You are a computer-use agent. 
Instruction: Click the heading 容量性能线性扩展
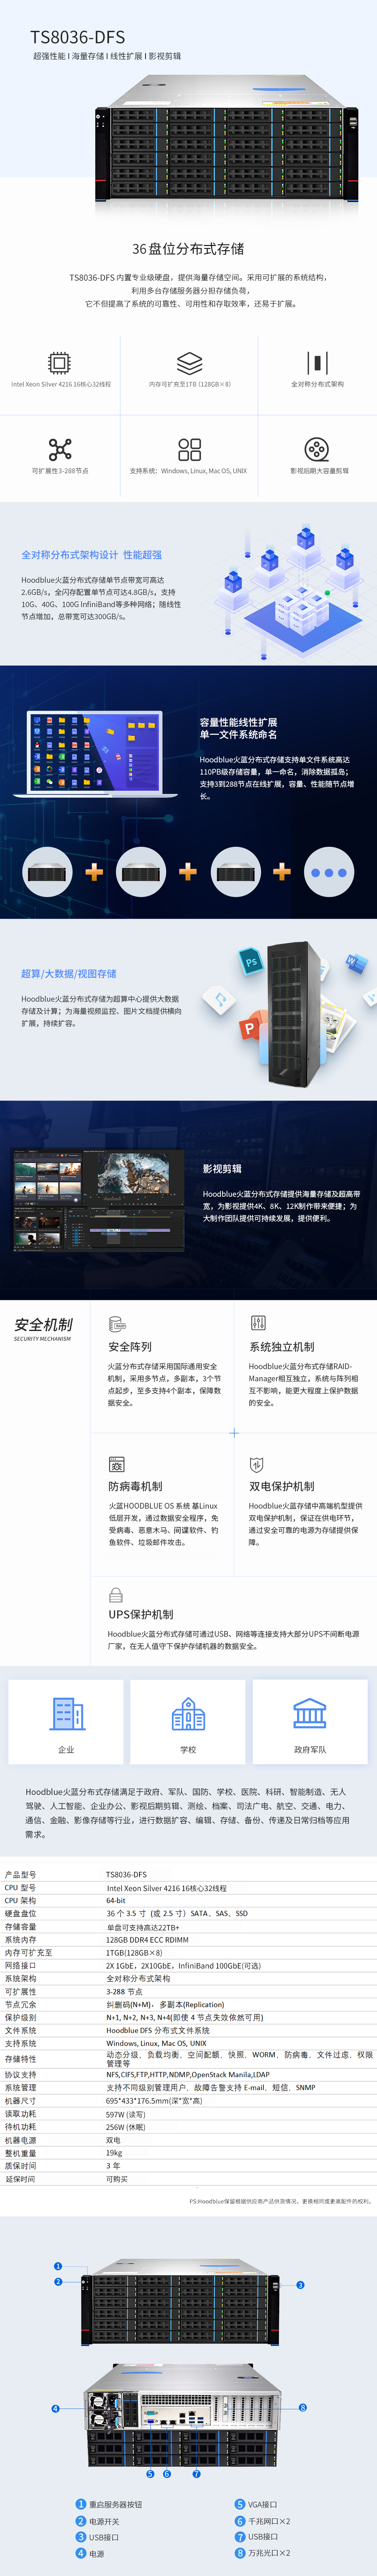point(238,722)
